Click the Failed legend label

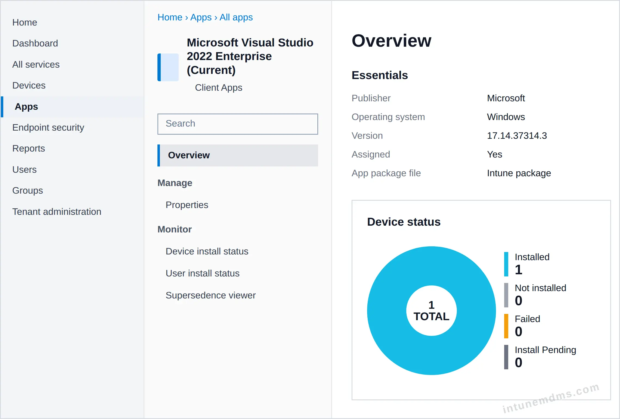pyautogui.click(x=528, y=319)
